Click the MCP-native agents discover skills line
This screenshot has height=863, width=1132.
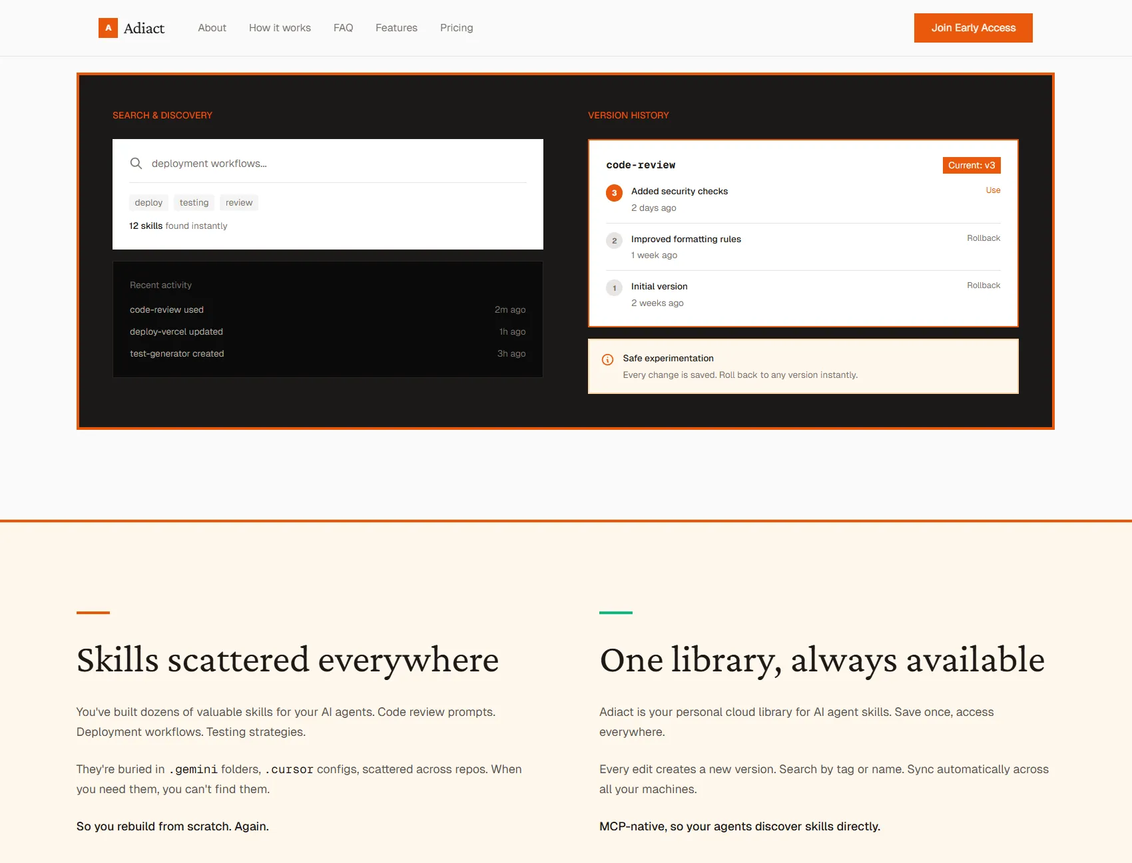[740, 826]
